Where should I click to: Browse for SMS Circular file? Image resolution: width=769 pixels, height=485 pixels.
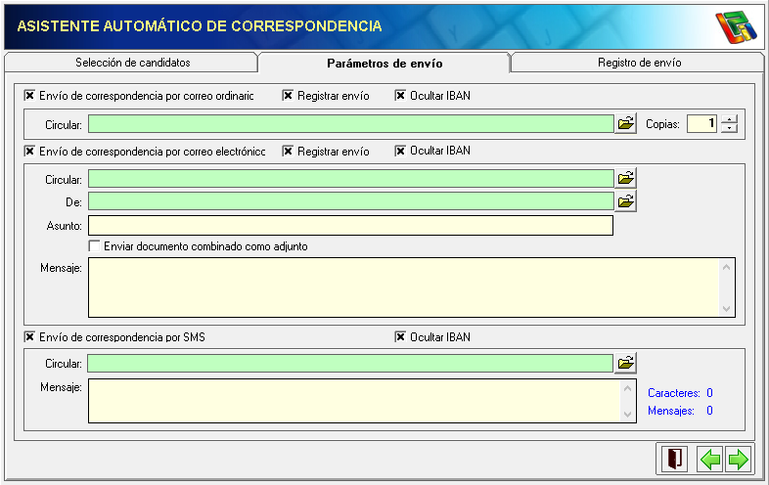(626, 363)
